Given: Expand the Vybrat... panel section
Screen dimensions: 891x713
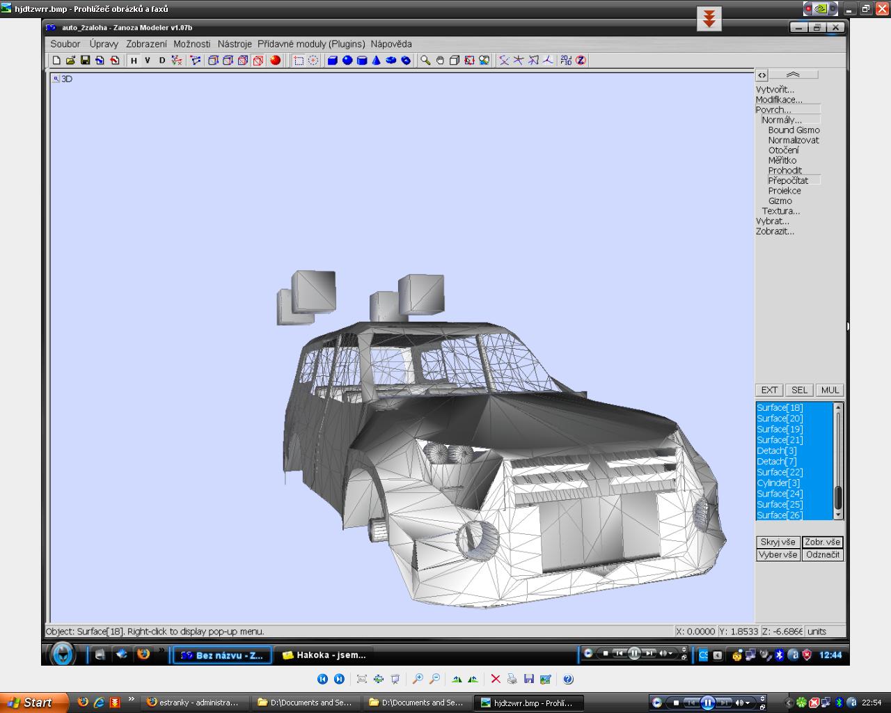Looking at the screenshot, I should click(773, 221).
